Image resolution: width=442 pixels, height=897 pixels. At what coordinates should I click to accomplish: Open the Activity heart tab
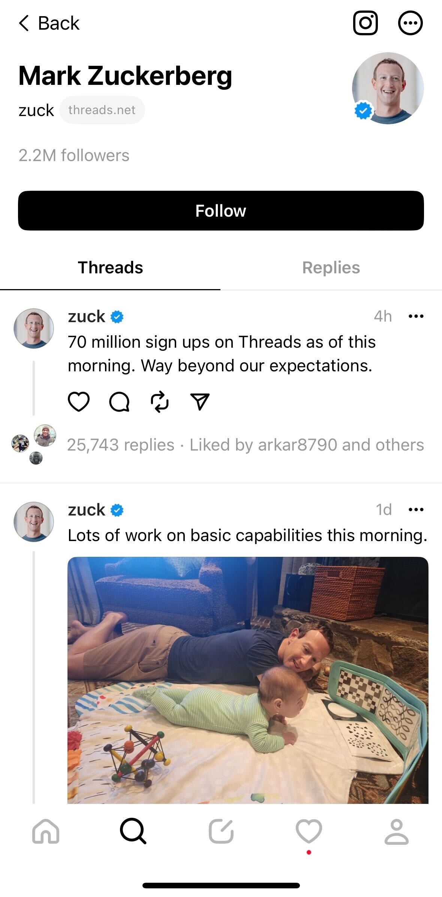[309, 831]
